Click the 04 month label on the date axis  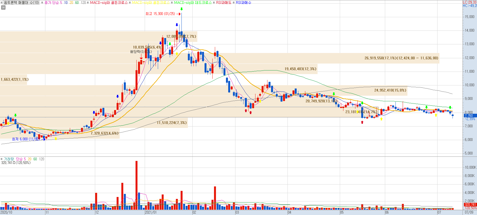point(289,213)
